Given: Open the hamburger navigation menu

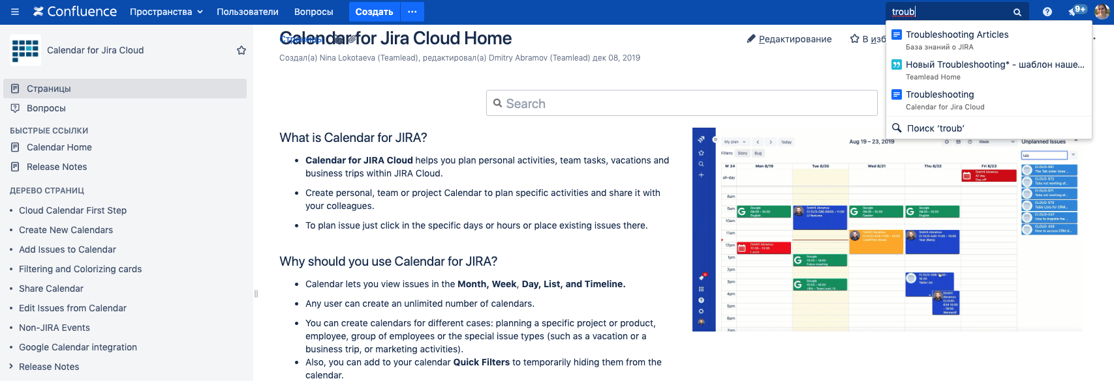Looking at the screenshot, I should pos(15,12).
